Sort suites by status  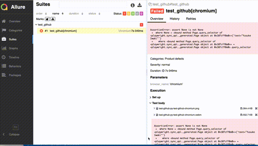94,14
